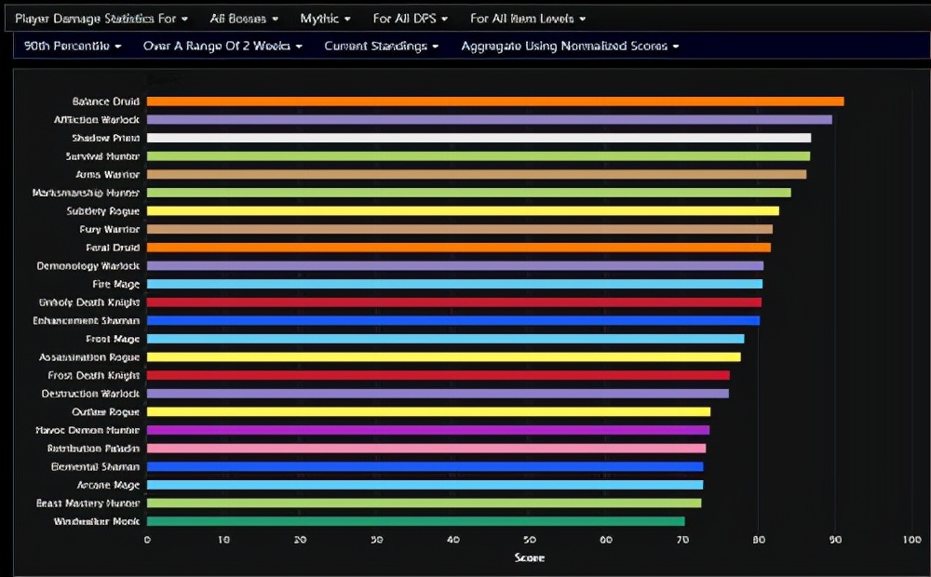Click the Havoc Demon Hunter label

(88, 430)
